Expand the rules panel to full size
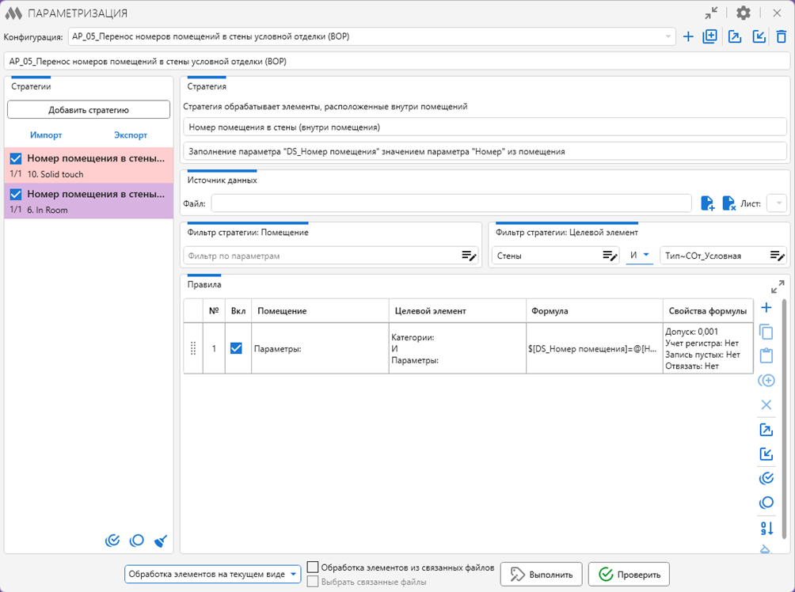 point(778,287)
